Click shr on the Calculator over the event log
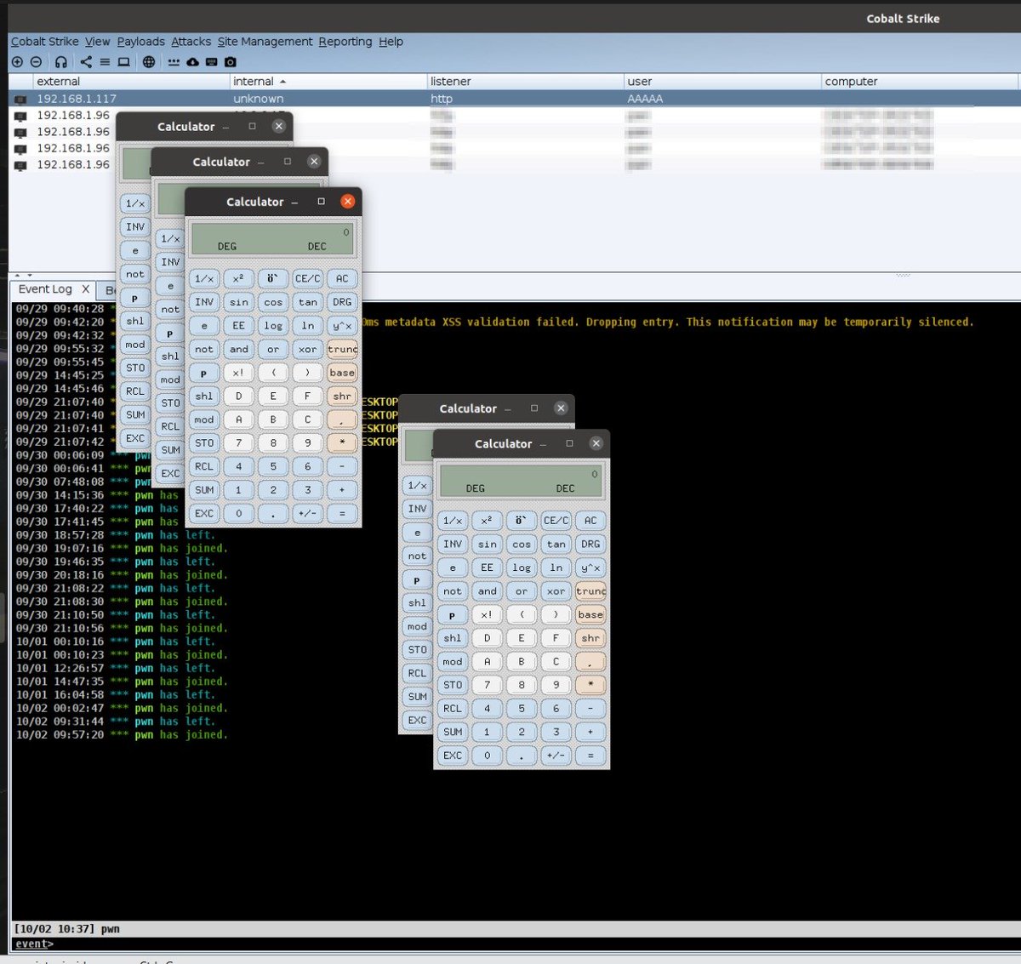The height and width of the screenshot is (964, 1021). pyautogui.click(x=590, y=638)
